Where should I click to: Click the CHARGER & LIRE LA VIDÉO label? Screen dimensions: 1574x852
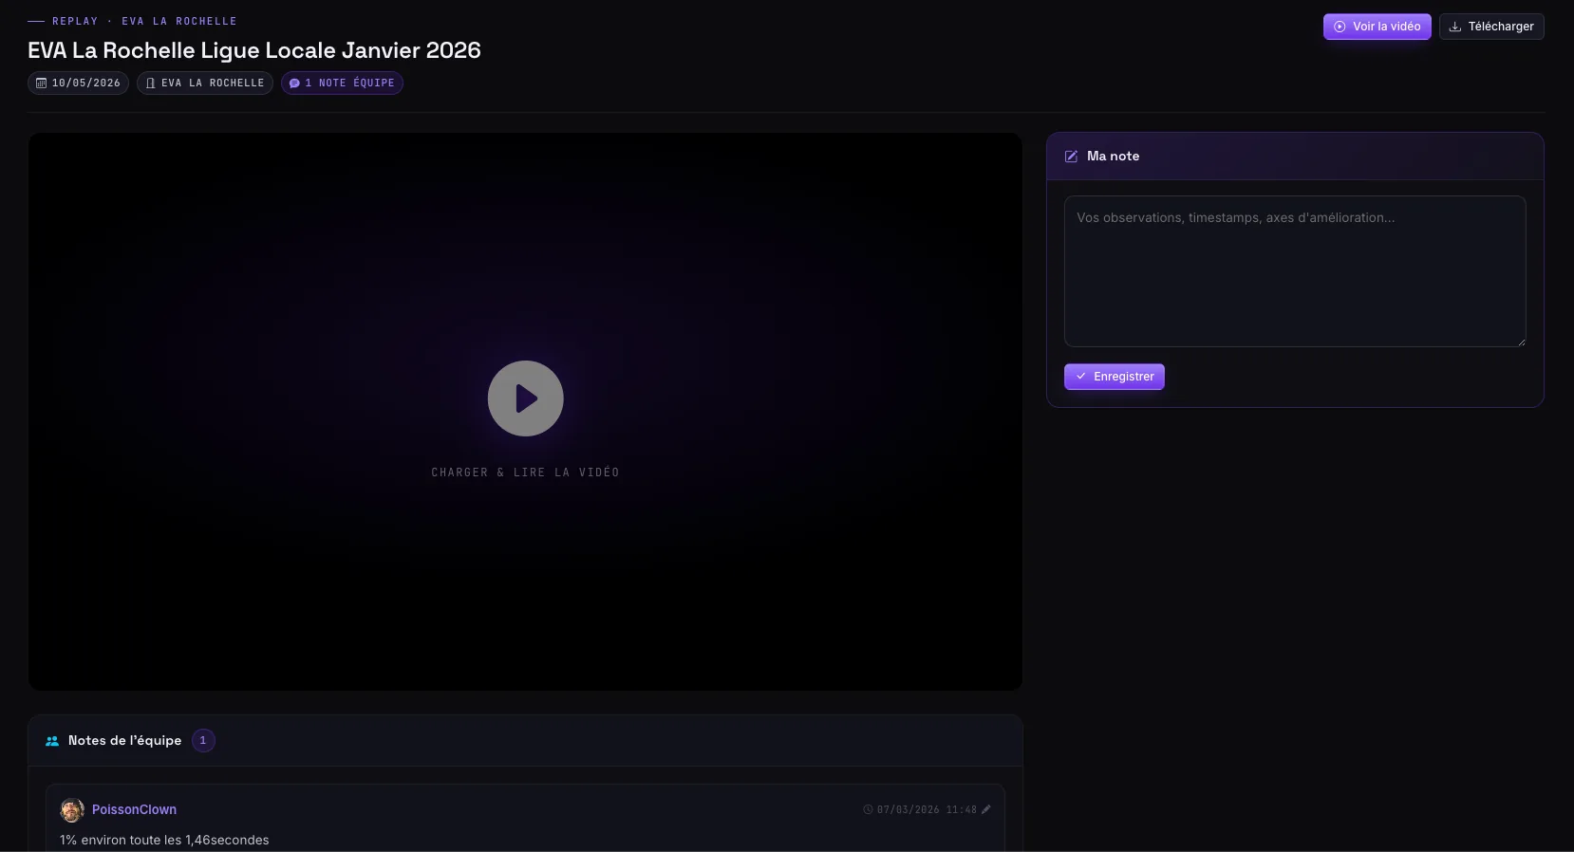click(525, 472)
